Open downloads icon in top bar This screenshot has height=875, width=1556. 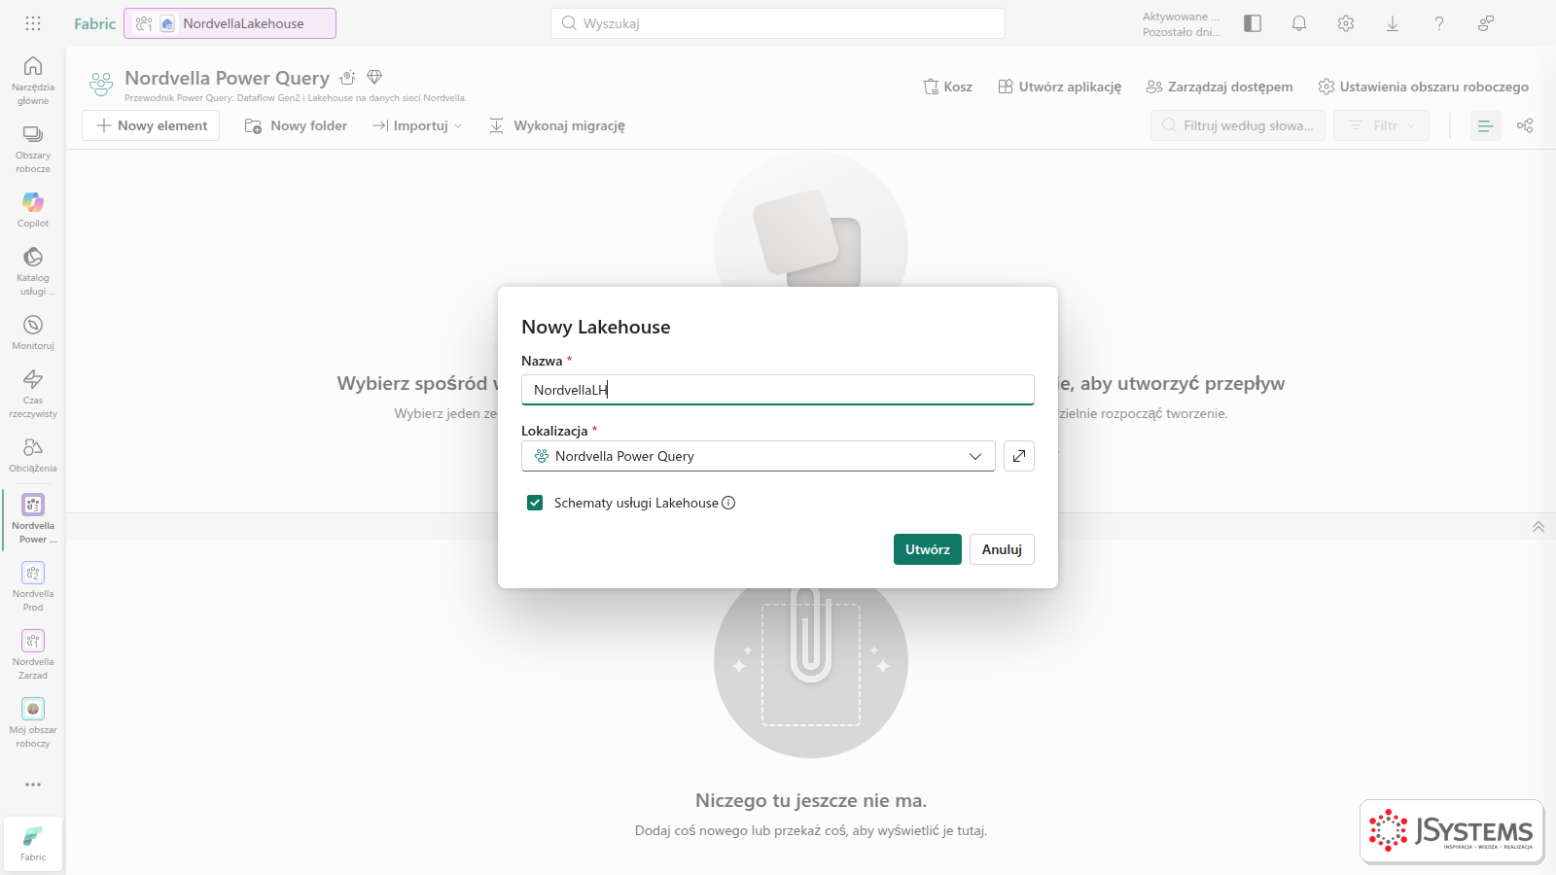(1393, 23)
